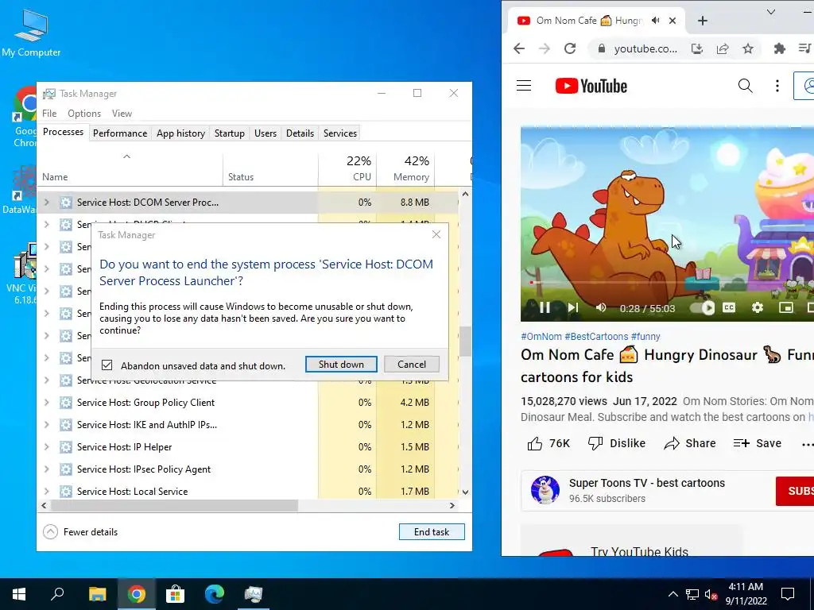Click horizontal scrollbar right arrow
This screenshot has height=610, width=814.
(x=452, y=505)
